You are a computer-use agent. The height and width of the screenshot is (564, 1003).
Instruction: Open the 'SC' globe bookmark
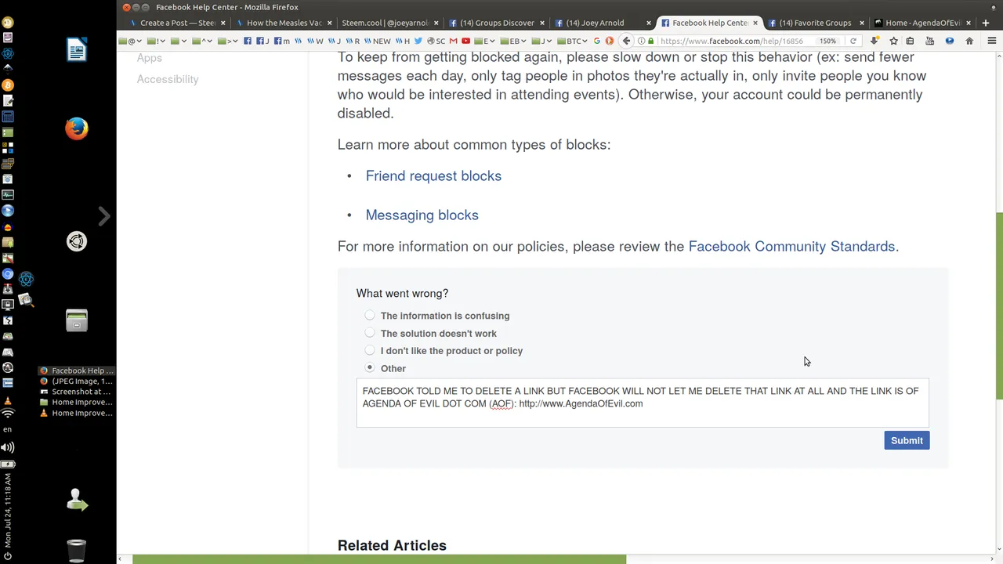[436, 41]
